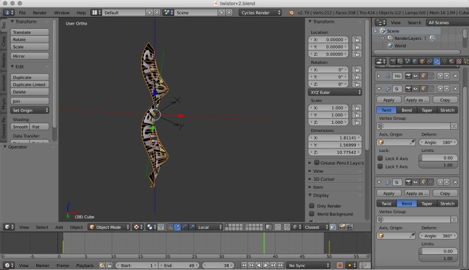Open the render properties tab (camera icon)
The width and height of the screenshot is (469, 270).
[393, 62]
